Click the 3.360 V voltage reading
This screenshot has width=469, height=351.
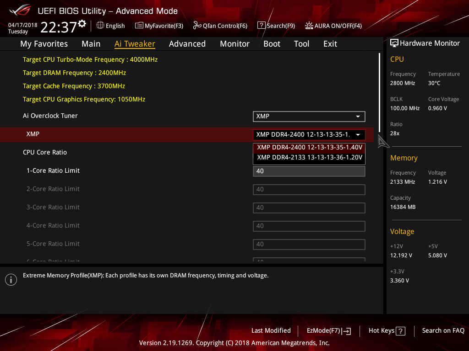click(399, 281)
